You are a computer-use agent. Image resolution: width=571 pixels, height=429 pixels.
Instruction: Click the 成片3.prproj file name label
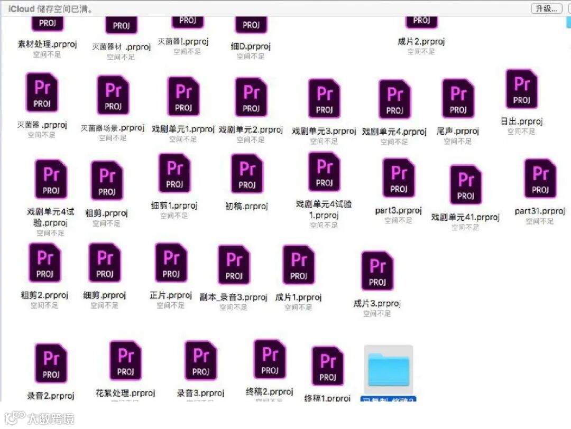point(377,303)
